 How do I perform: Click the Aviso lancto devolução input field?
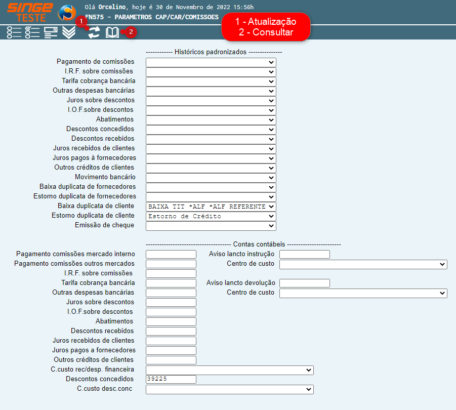tap(304, 283)
